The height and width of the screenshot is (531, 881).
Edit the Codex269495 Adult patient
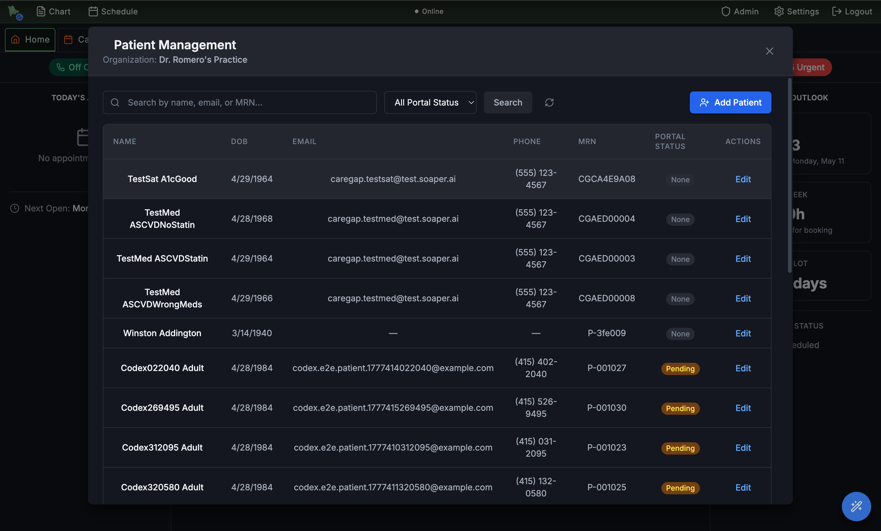pos(743,408)
